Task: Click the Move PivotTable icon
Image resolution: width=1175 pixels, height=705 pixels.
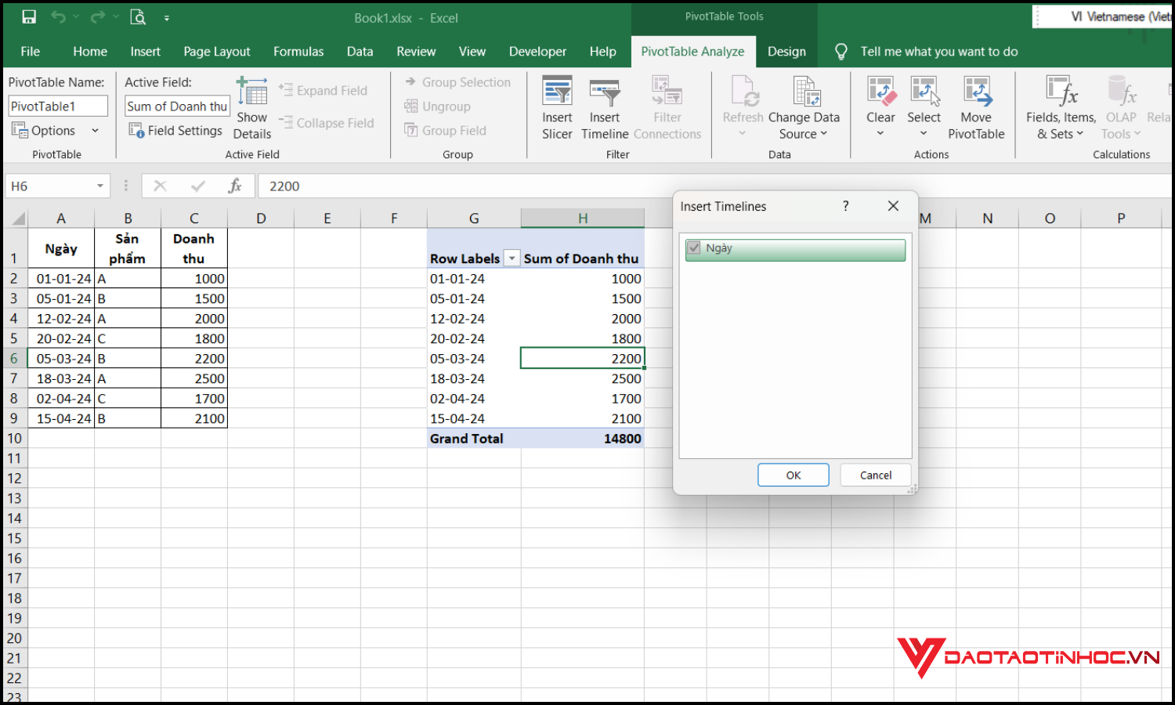Action: click(976, 107)
